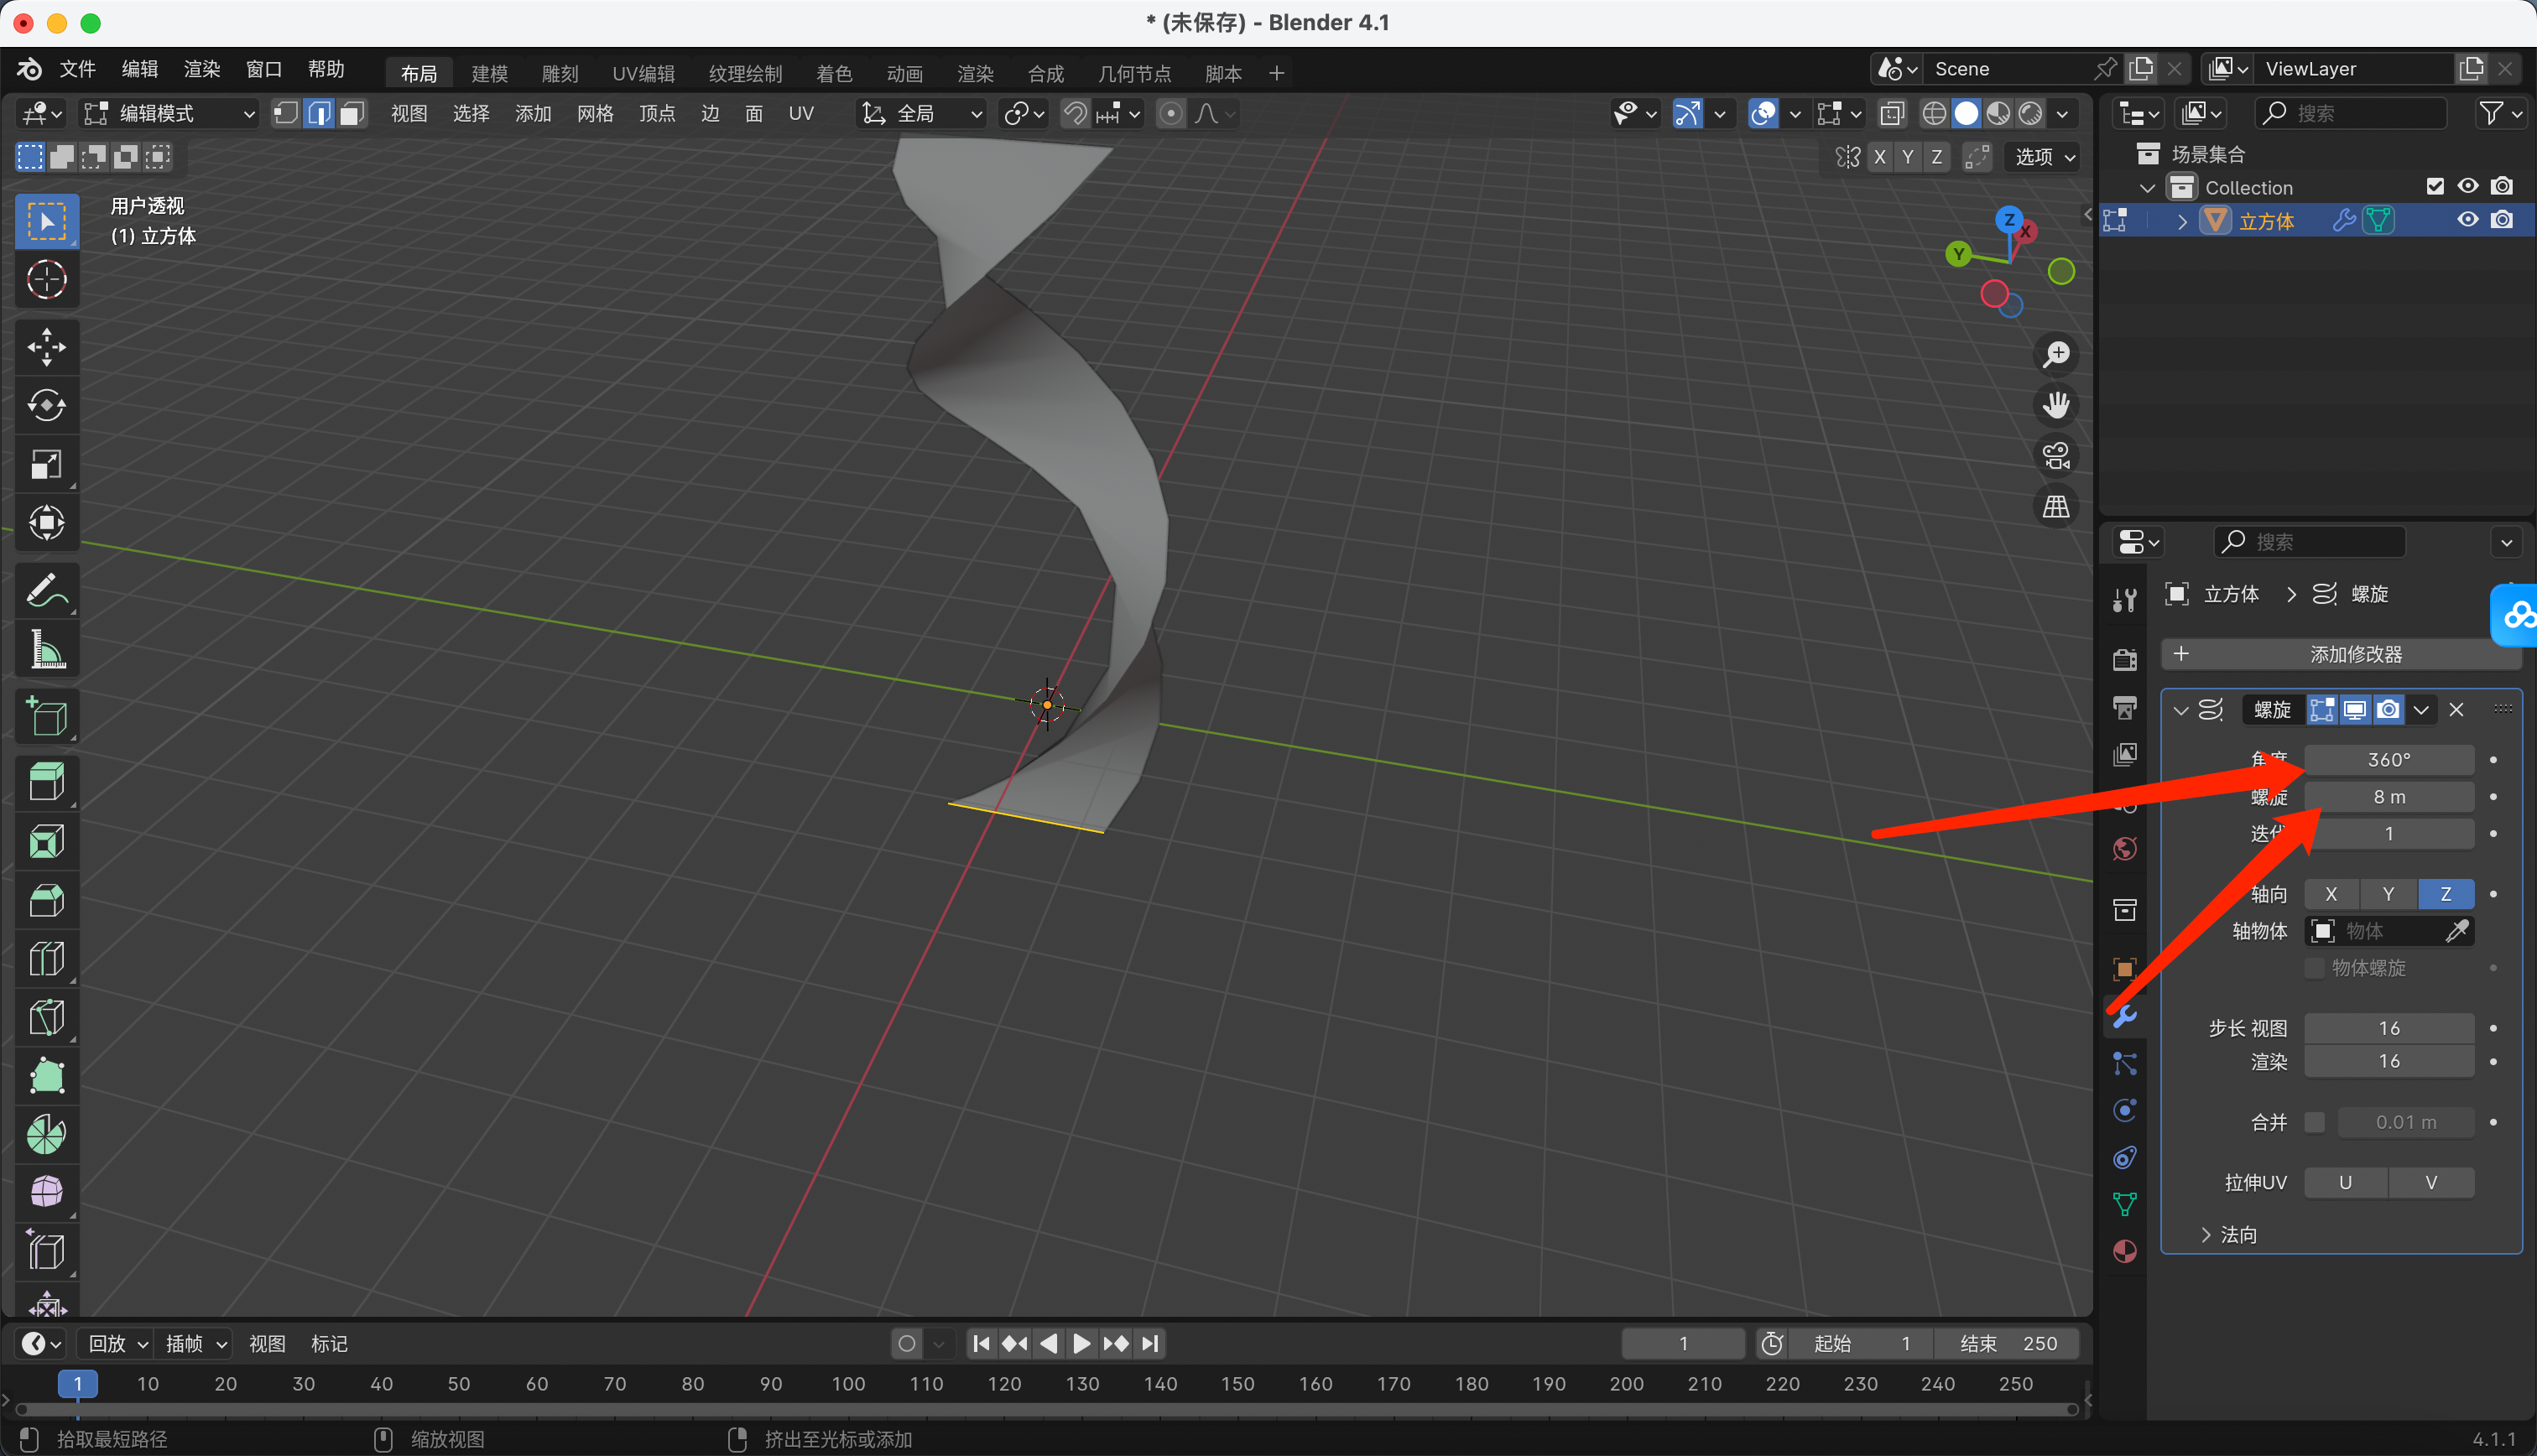Switch to edge select mode
Image resolution: width=2537 pixels, height=1456 pixels.
pos(318,113)
